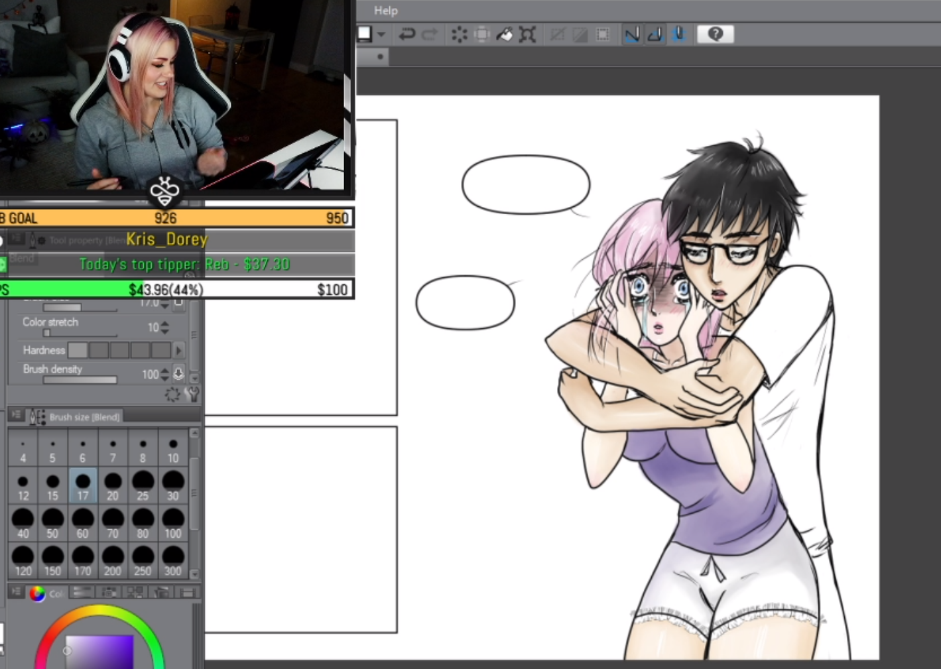Click the Undo arrow in the command bar
Image resolution: width=941 pixels, height=669 pixels.
tap(407, 34)
